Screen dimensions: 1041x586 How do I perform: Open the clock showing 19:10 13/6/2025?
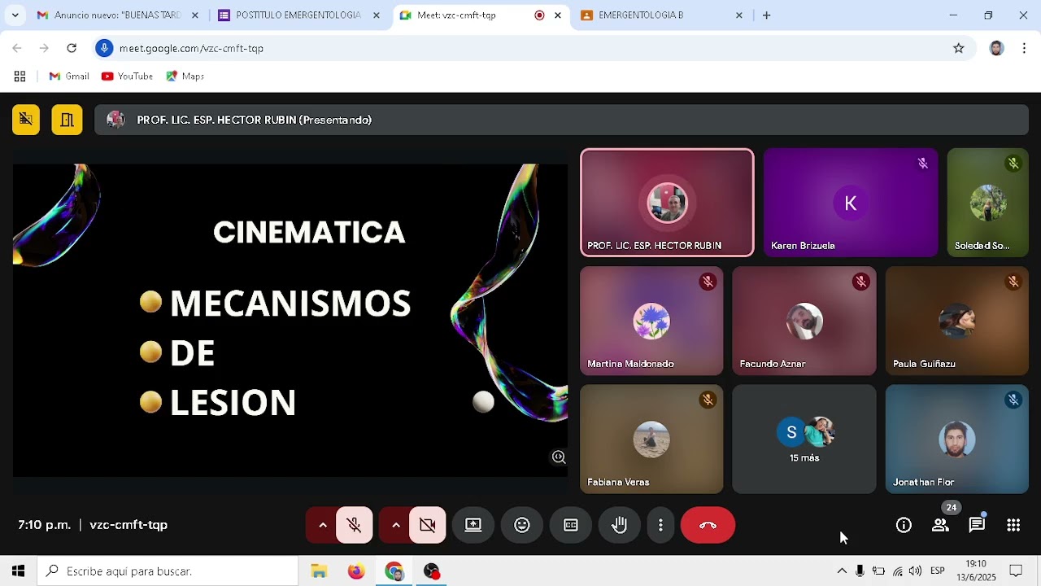tap(976, 571)
